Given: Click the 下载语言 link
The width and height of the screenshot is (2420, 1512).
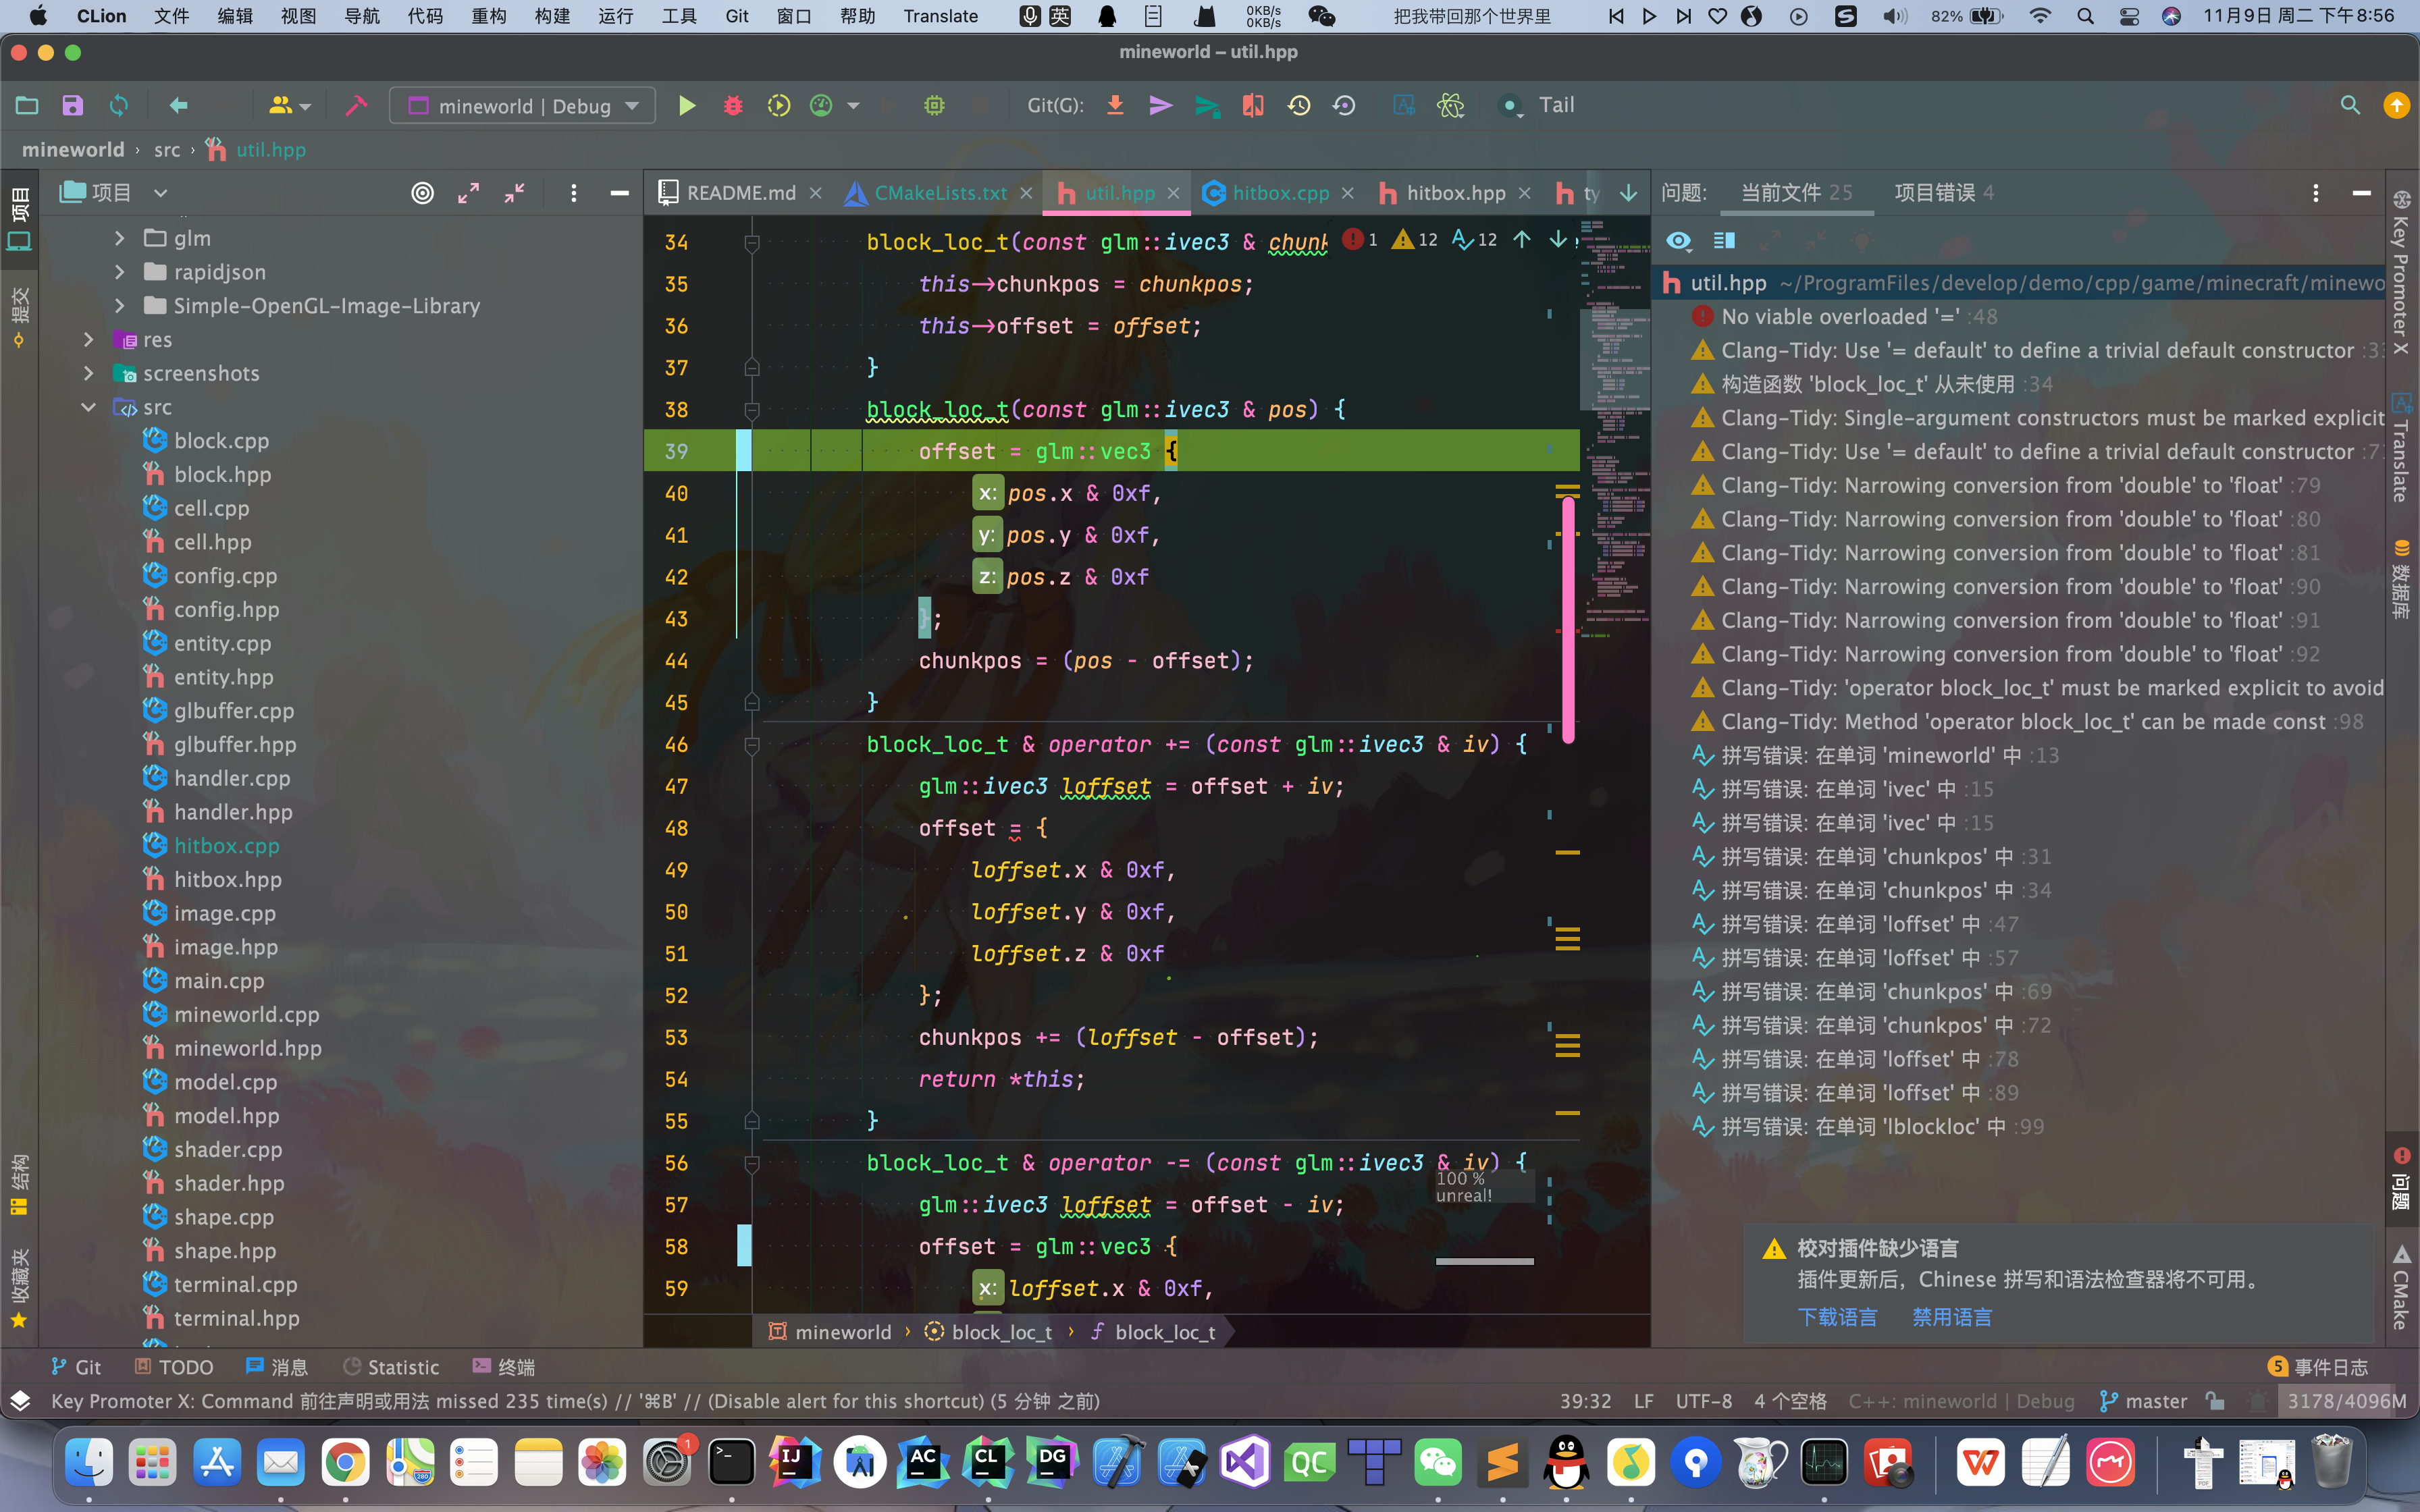Looking at the screenshot, I should (x=1837, y=1317).
